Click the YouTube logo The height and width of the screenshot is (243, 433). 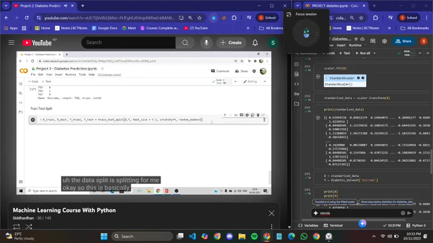coord(37,43)
